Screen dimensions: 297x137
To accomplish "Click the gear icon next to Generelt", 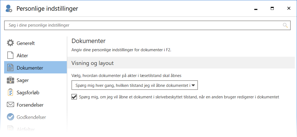I will pos(10,43).
